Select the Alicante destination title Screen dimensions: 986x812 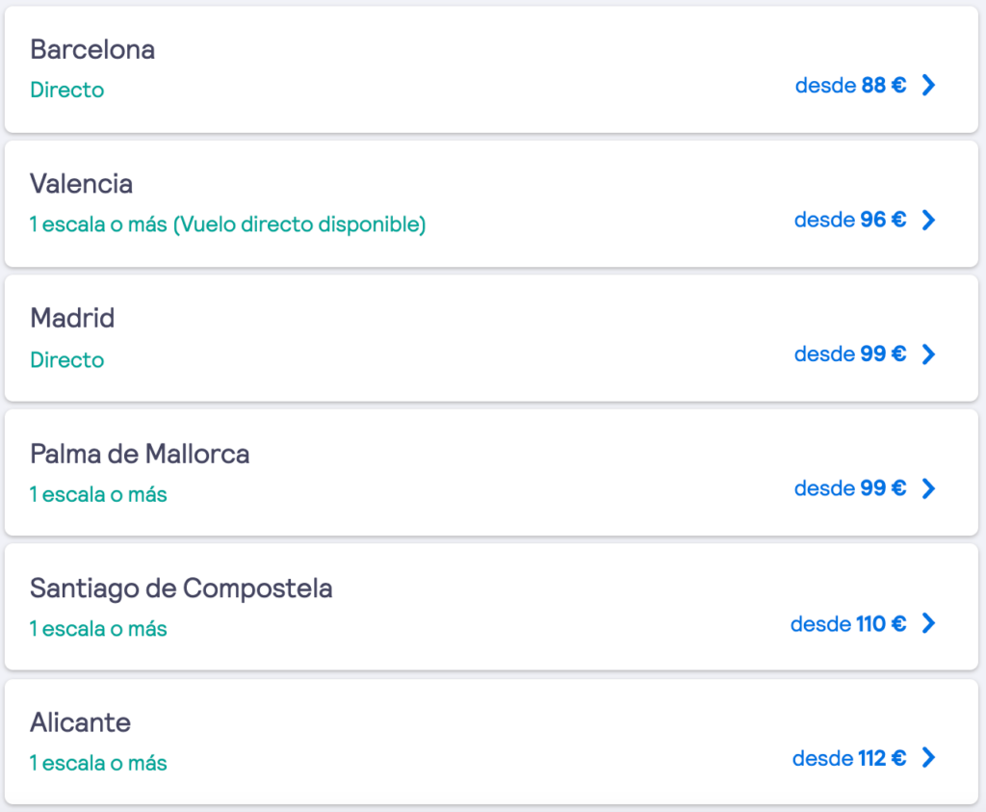click(x=81, y=722)
